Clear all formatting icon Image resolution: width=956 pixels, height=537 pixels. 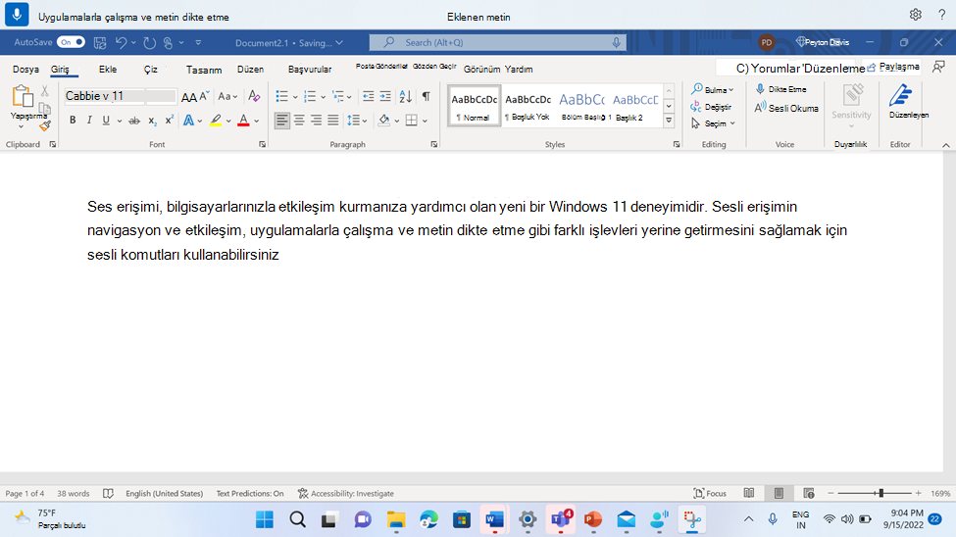click(254, 96)
